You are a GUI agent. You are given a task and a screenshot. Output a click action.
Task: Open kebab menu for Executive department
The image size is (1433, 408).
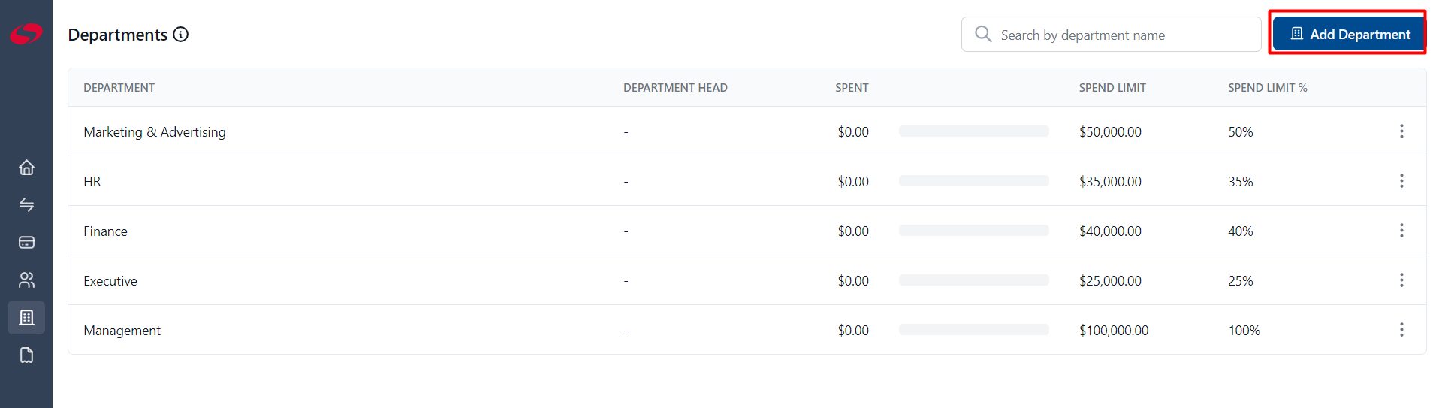1401,280
